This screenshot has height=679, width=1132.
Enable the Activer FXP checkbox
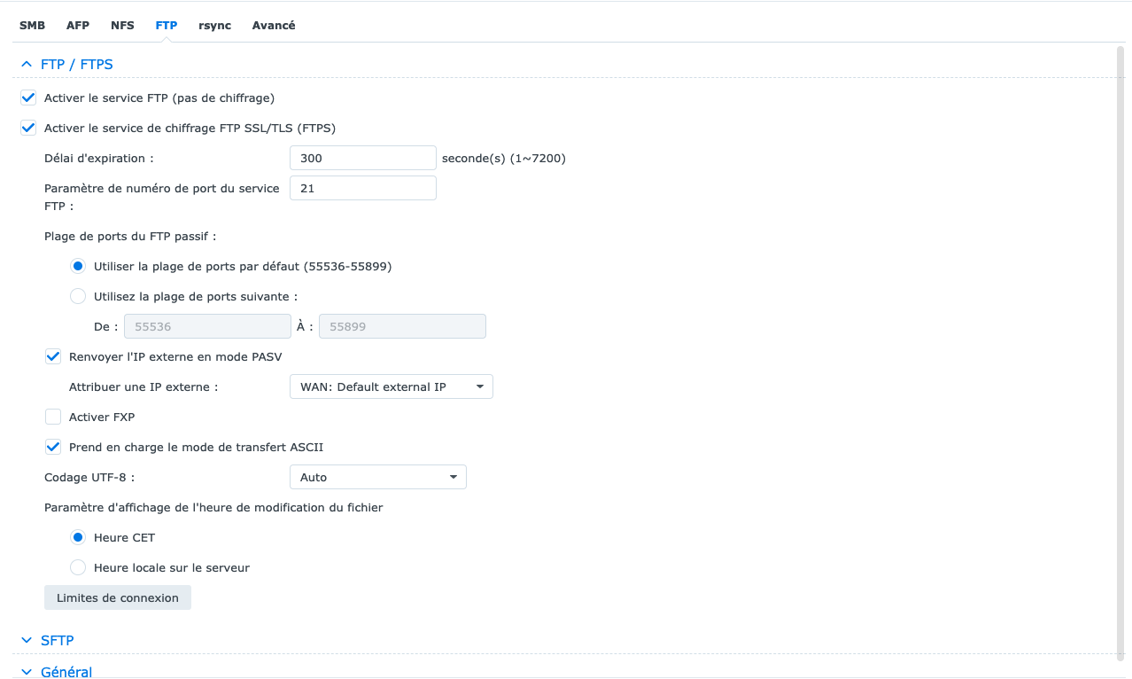(x=53, y=417)
